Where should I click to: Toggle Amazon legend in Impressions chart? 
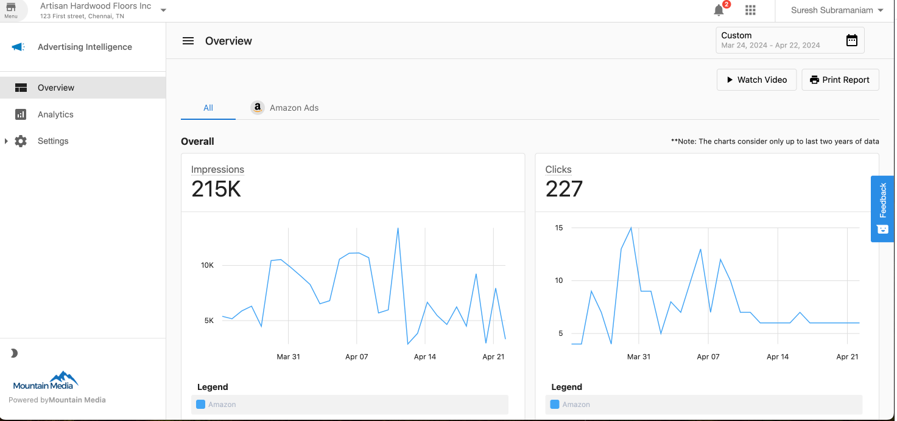[x=217, y=405]
